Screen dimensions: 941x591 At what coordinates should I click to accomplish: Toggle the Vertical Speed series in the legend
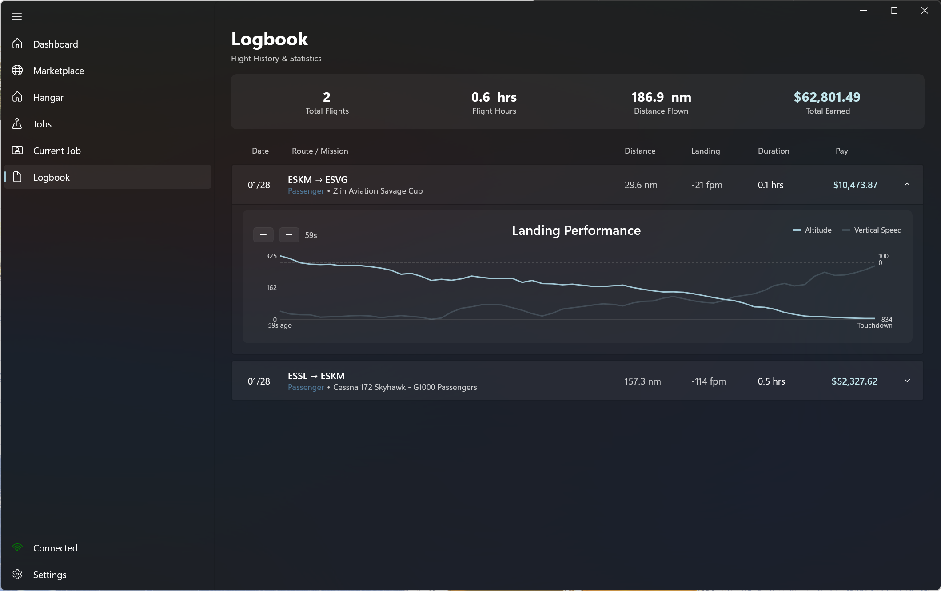pos(872,230)
